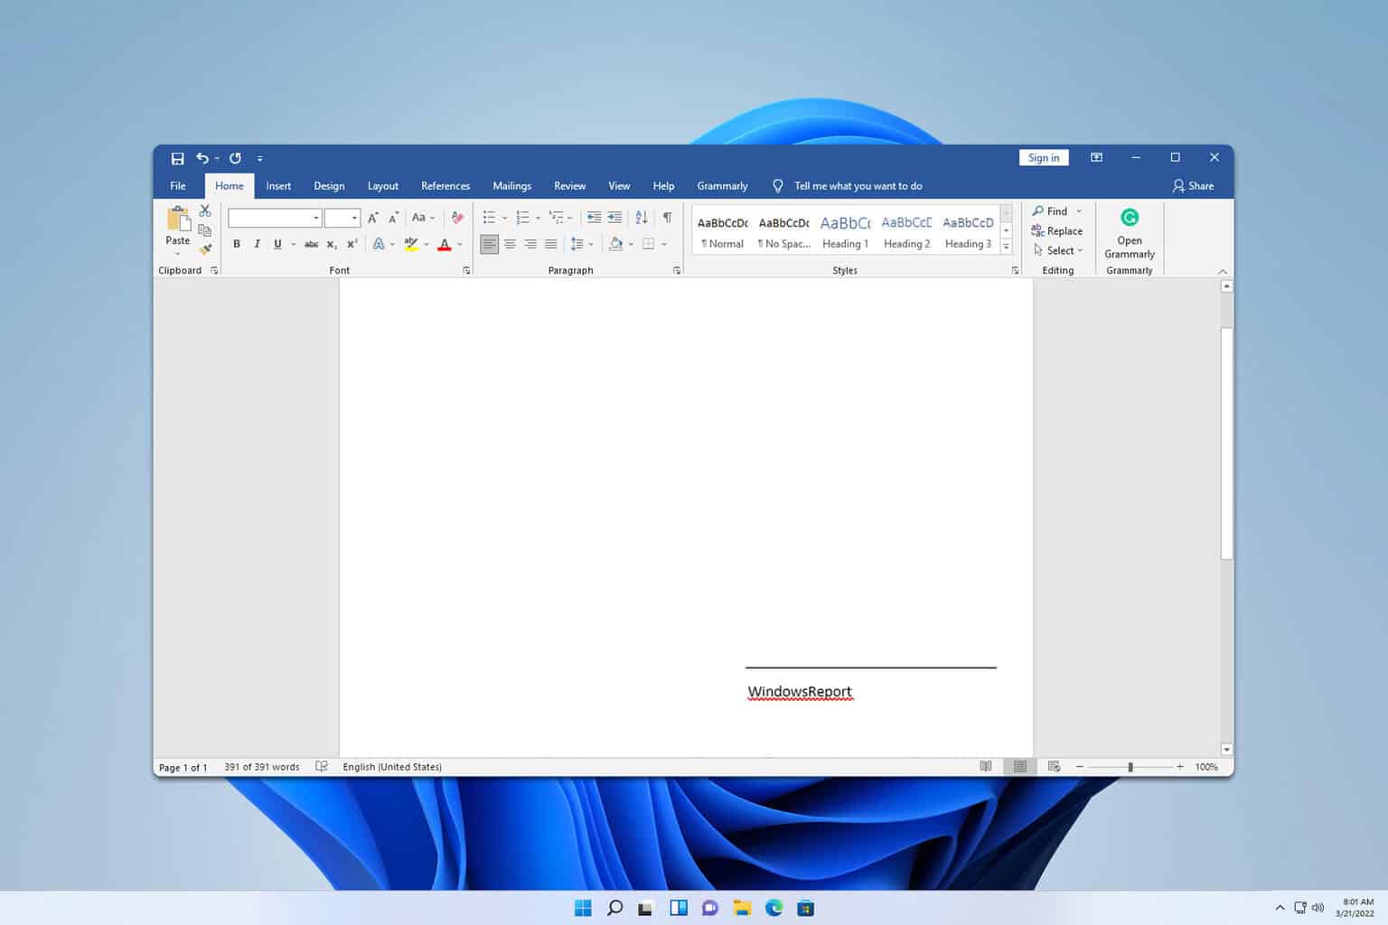Increase indent icon
This screenshot has height=925, width=1388.
(x=614, y=218)
